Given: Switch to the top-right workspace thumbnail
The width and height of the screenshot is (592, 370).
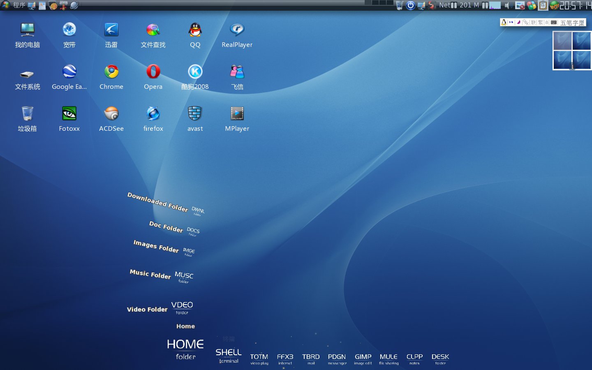Looking at the screenshot, I should pos(581,41).
